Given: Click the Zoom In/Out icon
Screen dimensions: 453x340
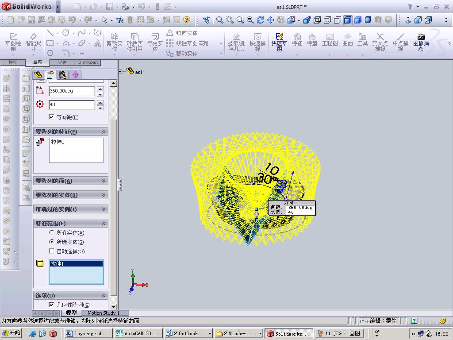Looking at the screenshot, I should pyautogui.click(x=240, y=20).
